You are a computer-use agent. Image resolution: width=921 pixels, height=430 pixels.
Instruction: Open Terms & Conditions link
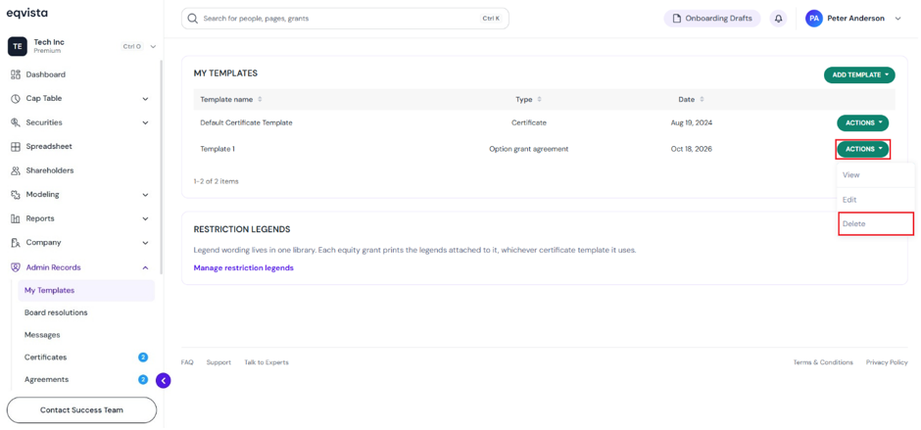[x=823, y=362]
